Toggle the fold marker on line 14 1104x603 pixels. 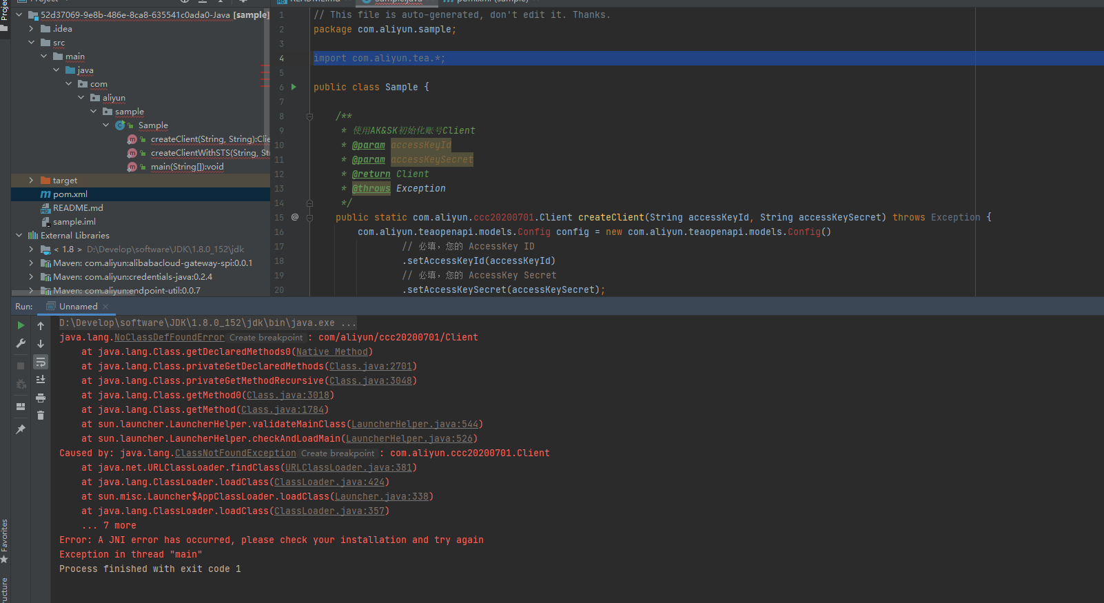tap(309, 203)
